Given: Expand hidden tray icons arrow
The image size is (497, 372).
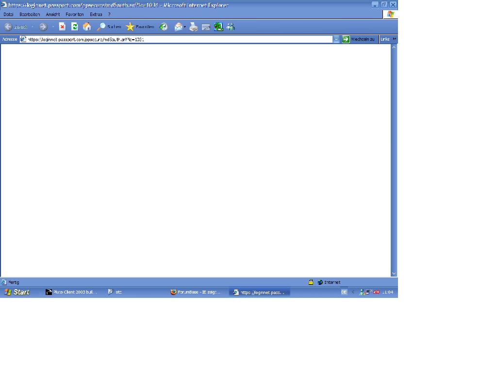Looking at the screenshot, I should coord(353,292).
